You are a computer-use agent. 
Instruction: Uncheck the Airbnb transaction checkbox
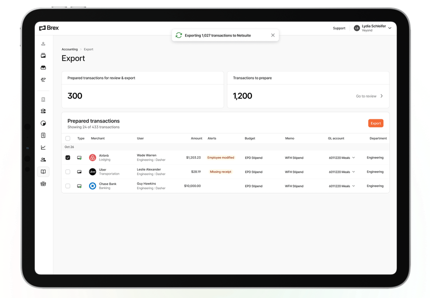(68, 158)
